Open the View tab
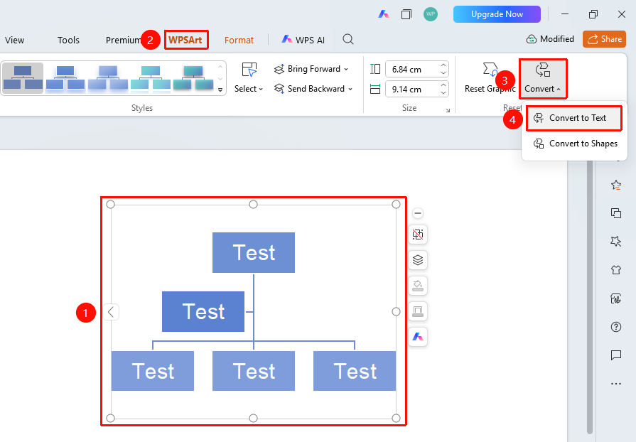This screenshot has width=636, height=442. pos(15,40)
